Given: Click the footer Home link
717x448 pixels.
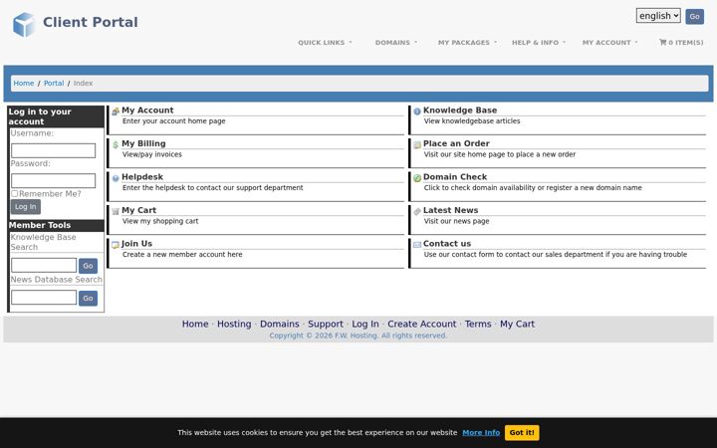Looking at the screenshot, I should (x=195, y=325).
